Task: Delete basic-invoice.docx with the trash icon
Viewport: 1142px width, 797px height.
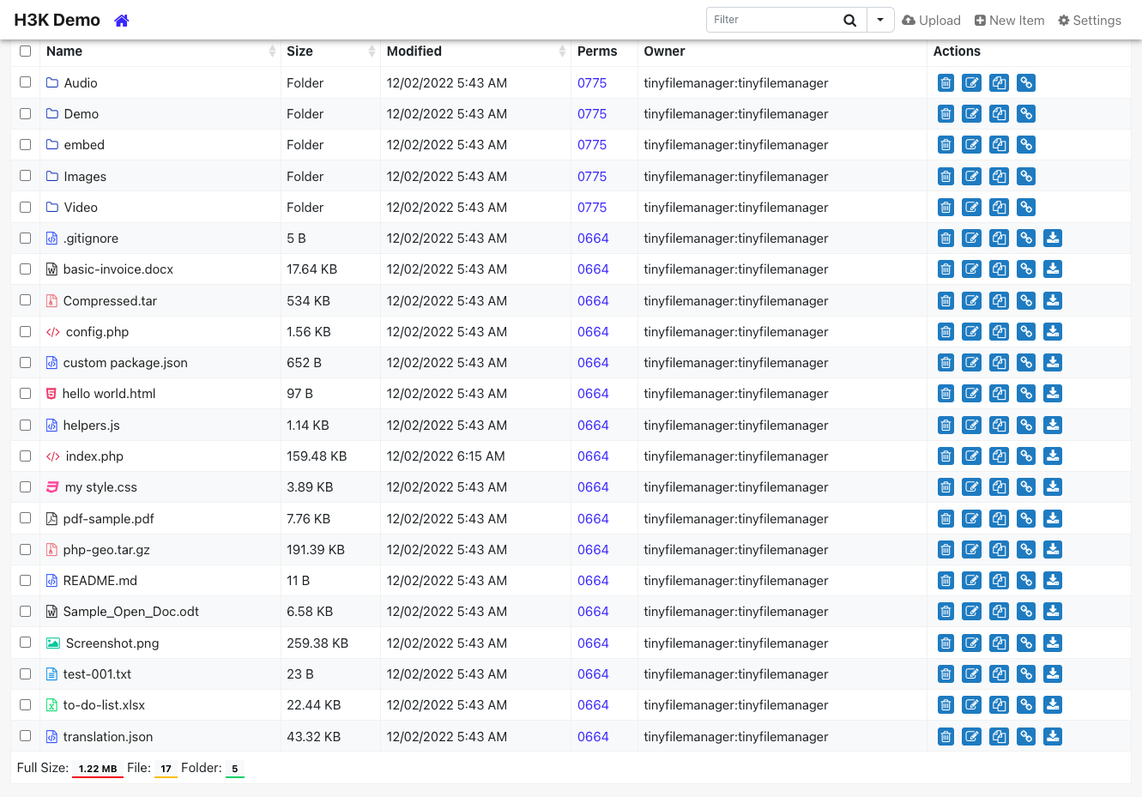Action: pos(946,269)
